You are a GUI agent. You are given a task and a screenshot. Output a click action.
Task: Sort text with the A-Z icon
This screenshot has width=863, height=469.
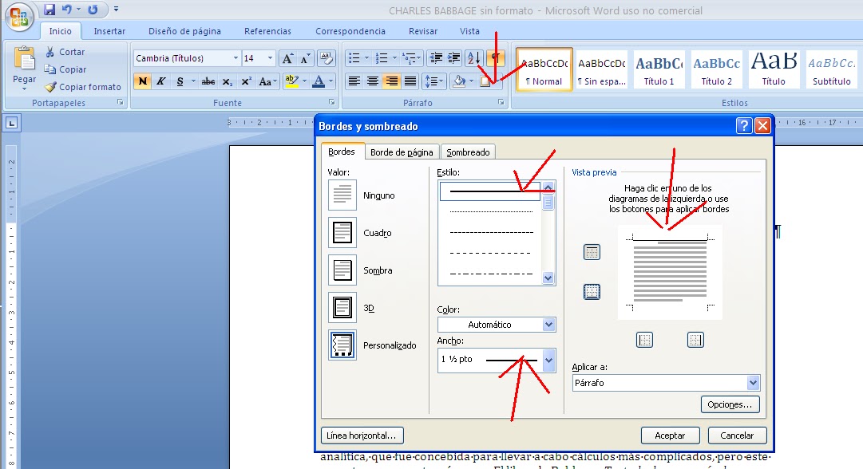474,58
